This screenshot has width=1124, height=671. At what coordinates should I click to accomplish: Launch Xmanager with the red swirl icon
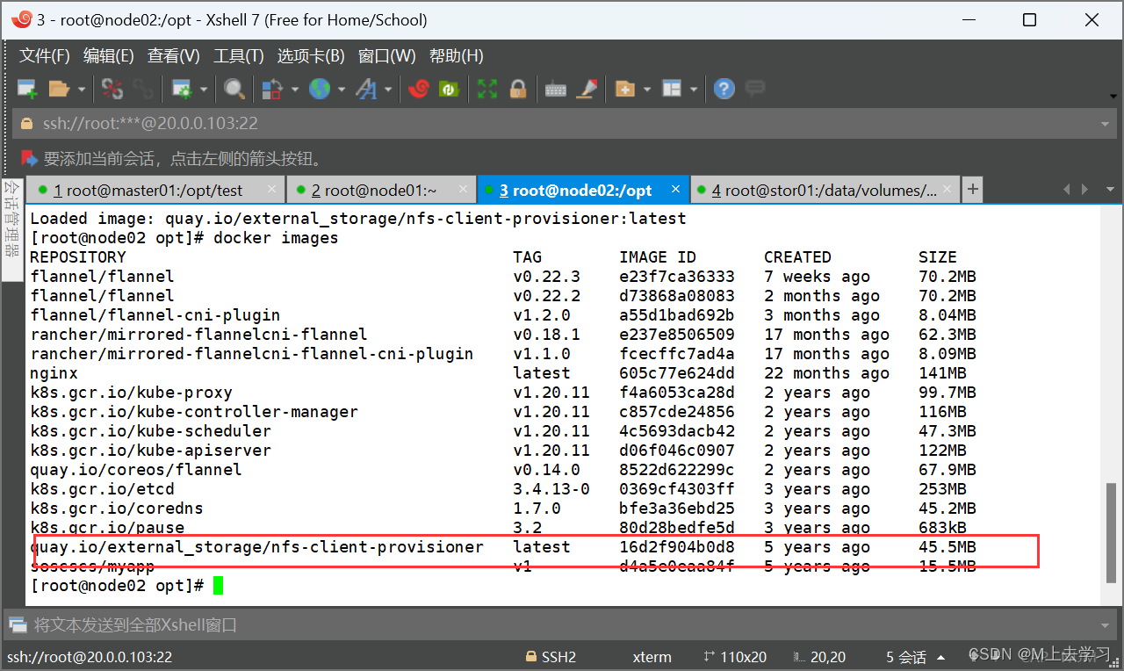[419, 89]
